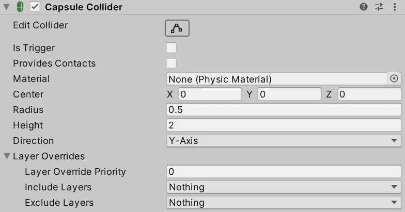The image size is (405, 212).
Task: Open the Capsule Collider help reference icon
Action: coord(364,7)
